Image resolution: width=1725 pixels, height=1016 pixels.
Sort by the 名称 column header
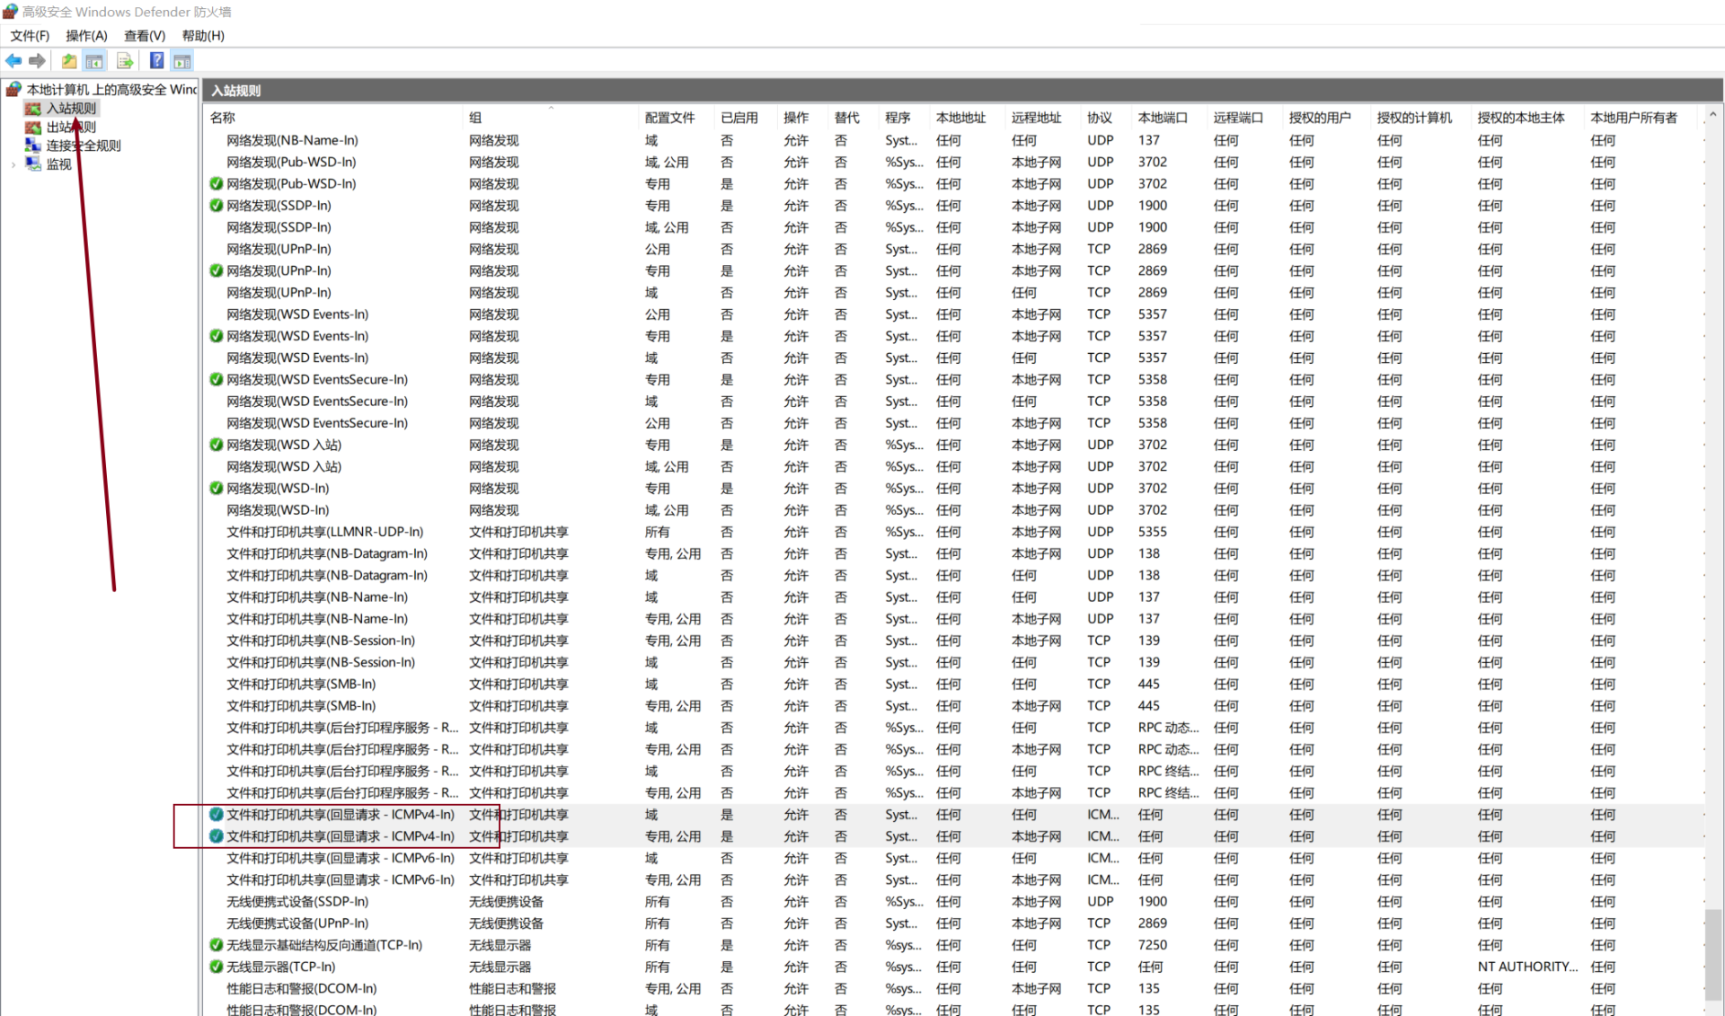pos(223,118)
